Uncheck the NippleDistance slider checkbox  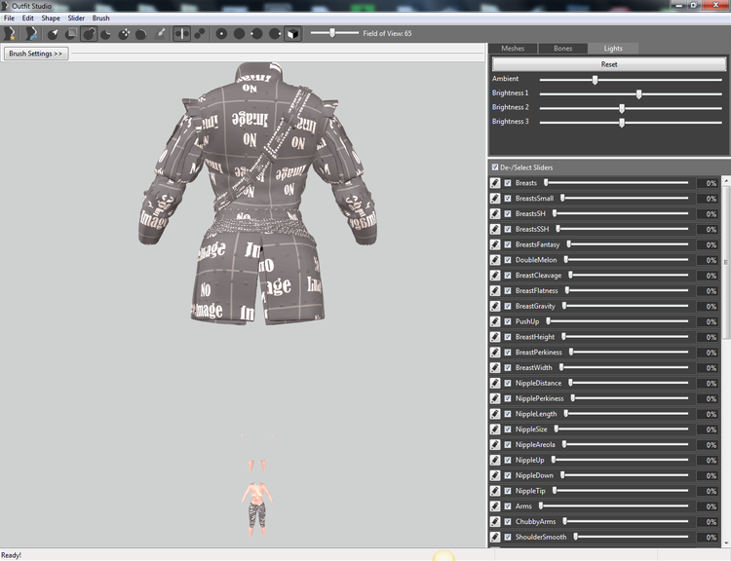point(508,383)
